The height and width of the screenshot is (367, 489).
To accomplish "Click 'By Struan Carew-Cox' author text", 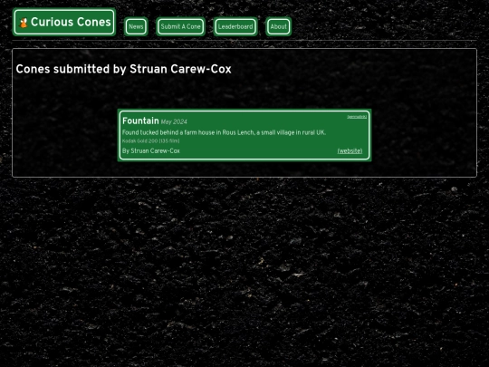I will pyautogui.click(x=151, y=151).
